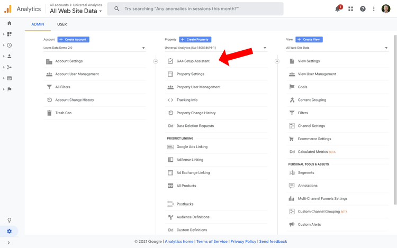This screenshot has height=248, width=397.
Task: Open Account Change History
Action: [75, 100]
